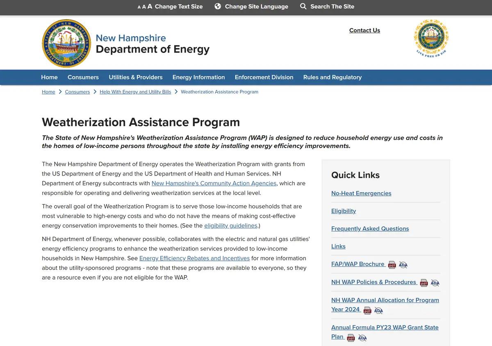
Task: Click Change Text Size in top bar
Action: 179,7
